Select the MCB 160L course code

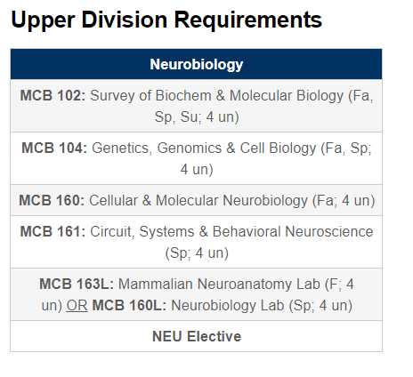(129, 305)
